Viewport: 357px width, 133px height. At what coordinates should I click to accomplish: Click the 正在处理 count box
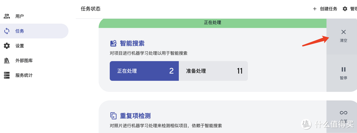point(144,71)
